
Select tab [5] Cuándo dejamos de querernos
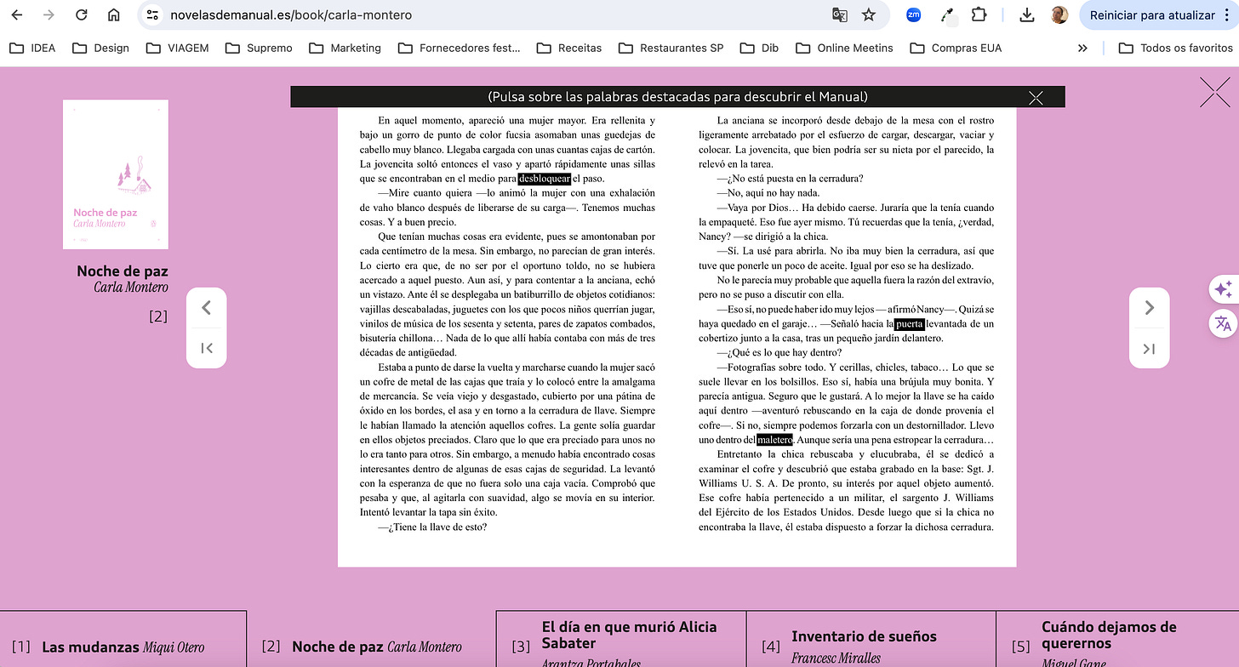[1117, 640]
